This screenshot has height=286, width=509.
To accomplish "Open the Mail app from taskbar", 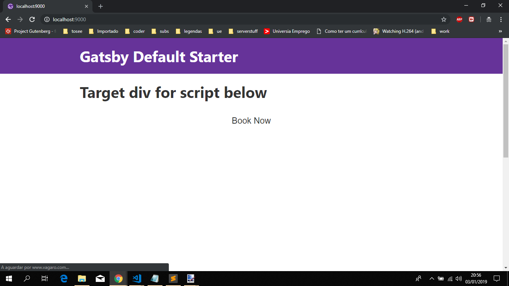I will tap(100, 279).
